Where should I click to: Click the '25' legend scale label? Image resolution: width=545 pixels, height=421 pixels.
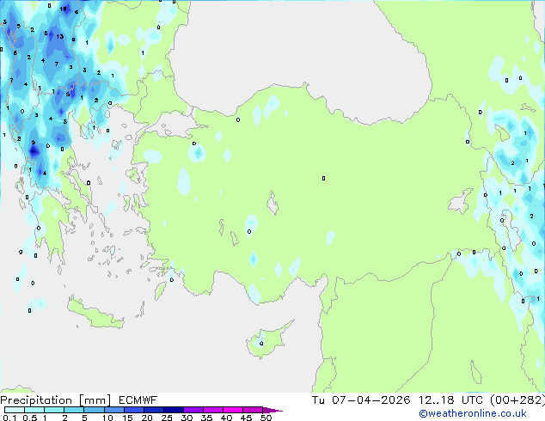[167, 418]
